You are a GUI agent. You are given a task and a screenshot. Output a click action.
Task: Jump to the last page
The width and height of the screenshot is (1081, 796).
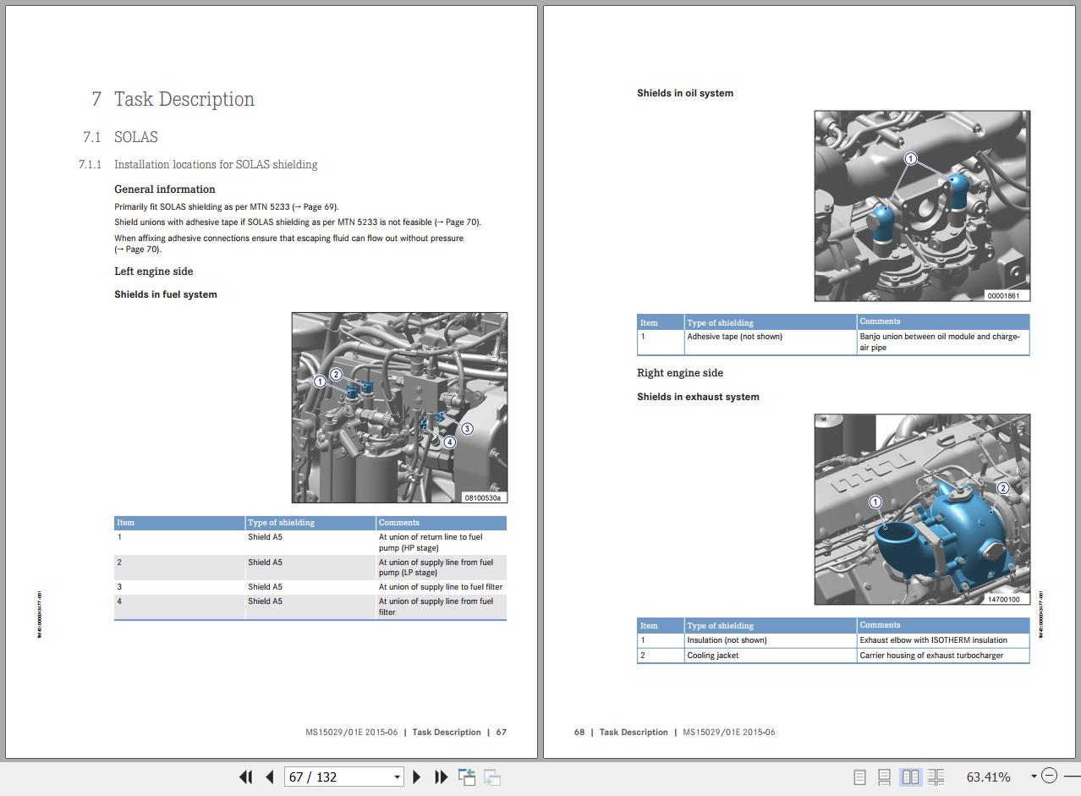(441, 777)
